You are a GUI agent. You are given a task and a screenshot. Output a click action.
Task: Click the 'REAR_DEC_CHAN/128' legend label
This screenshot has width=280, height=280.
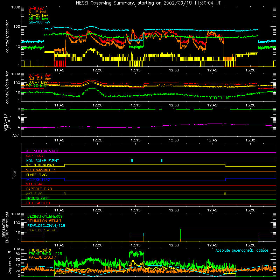46,225
